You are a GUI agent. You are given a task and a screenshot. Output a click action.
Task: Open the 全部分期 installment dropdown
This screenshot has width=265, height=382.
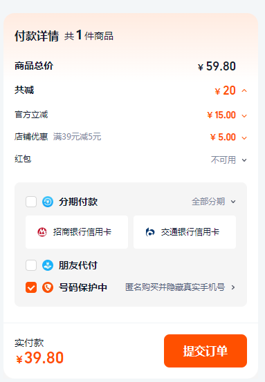tap(214, 202)
